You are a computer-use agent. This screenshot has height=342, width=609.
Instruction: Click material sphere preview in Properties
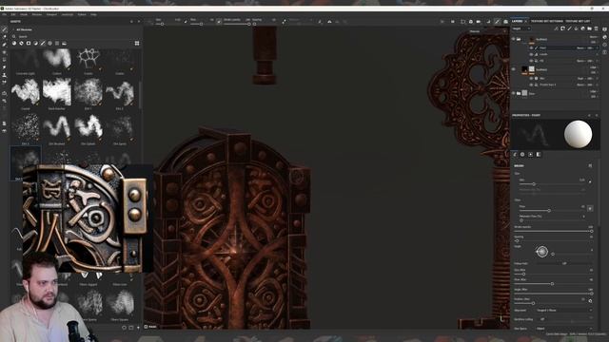point(578,134)
